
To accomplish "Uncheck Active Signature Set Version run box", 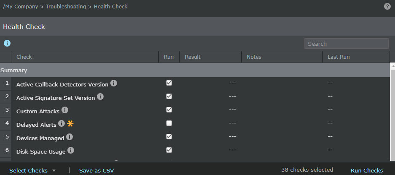I will point(169,96).
